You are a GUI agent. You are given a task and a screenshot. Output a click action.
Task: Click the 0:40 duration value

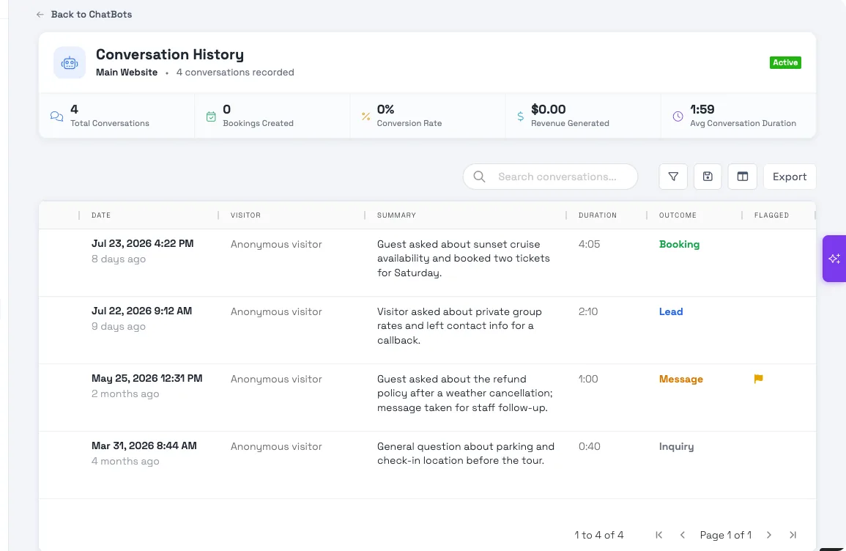pos(589,447)
